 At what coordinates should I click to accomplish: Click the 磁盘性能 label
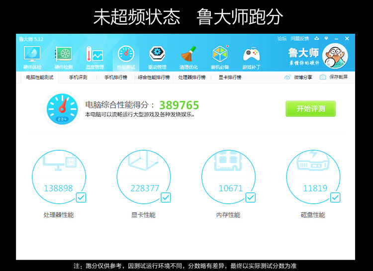coord(313,215)
